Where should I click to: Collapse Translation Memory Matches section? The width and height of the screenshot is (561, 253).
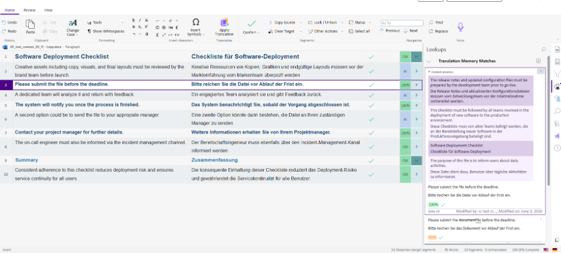point(429,62)
